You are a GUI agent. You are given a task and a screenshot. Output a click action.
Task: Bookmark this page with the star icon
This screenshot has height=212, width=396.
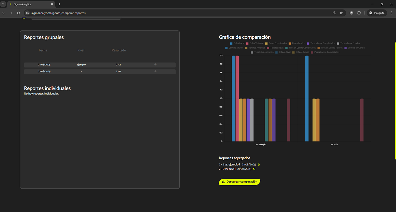[x=341, y=13]
